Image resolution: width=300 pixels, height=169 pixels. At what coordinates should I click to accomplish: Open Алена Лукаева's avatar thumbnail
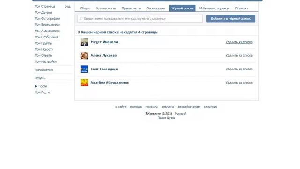point(84,55)
